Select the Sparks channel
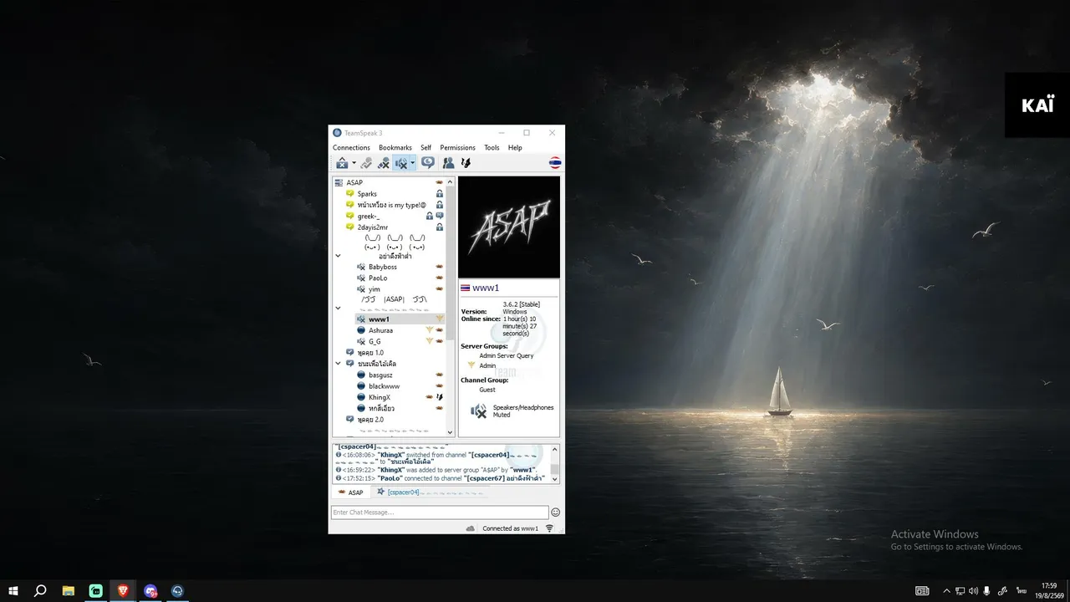Screen dimensions: 1070x602 coord(367,194)
